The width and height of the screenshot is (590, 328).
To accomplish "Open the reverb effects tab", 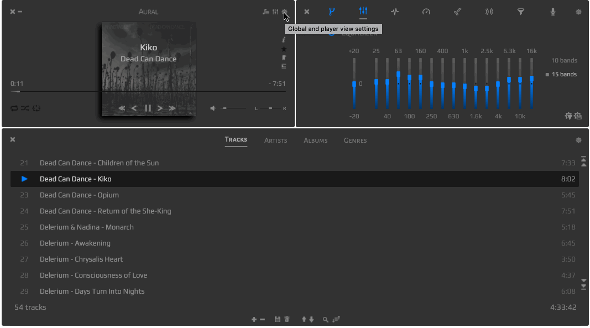I will tap(457, 12).
